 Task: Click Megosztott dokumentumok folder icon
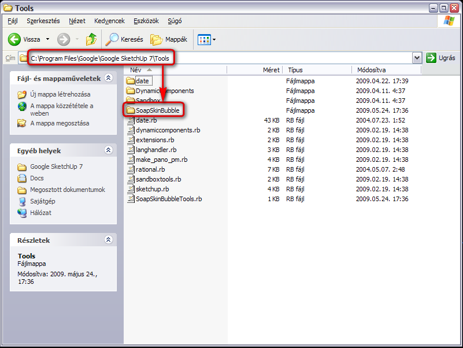click(22, 190)
